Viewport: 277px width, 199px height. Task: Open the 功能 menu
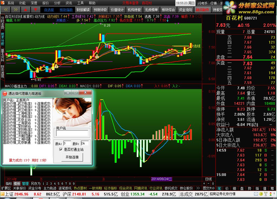click(22, 3)
